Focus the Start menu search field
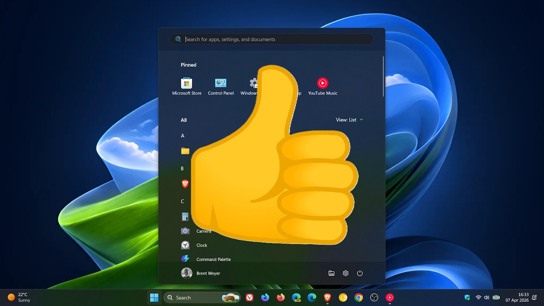544x306 pixels. [272, 39]
